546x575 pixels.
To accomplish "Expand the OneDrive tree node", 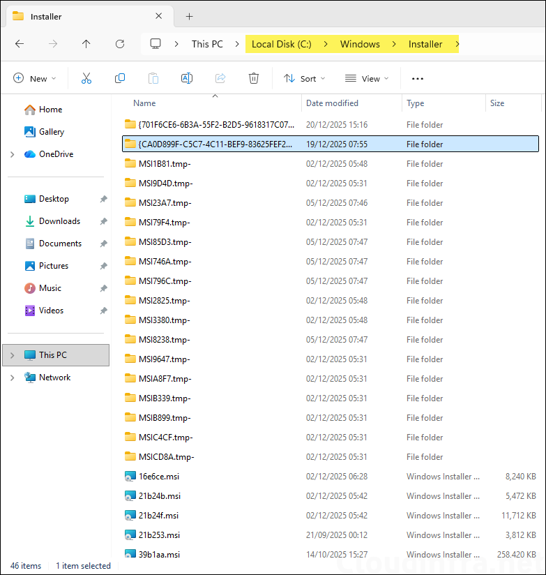I will 13,154.
